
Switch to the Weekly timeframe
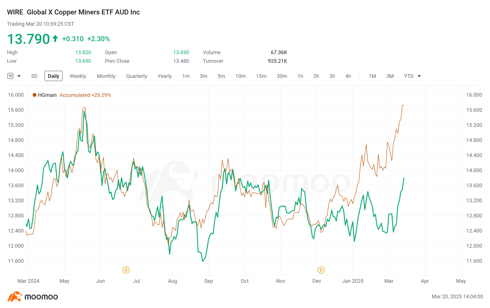click(x=78, y=76)
